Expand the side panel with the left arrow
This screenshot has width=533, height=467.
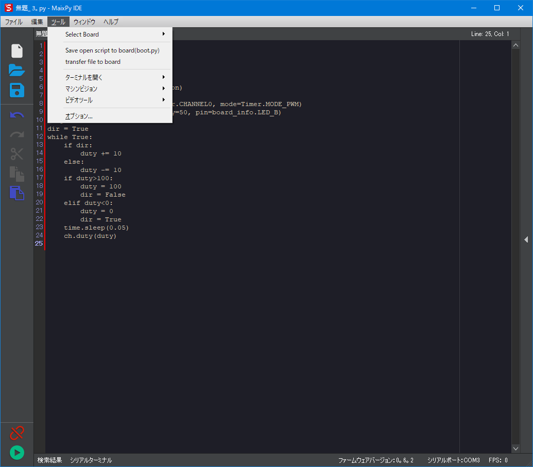click(x=526, y=239)
